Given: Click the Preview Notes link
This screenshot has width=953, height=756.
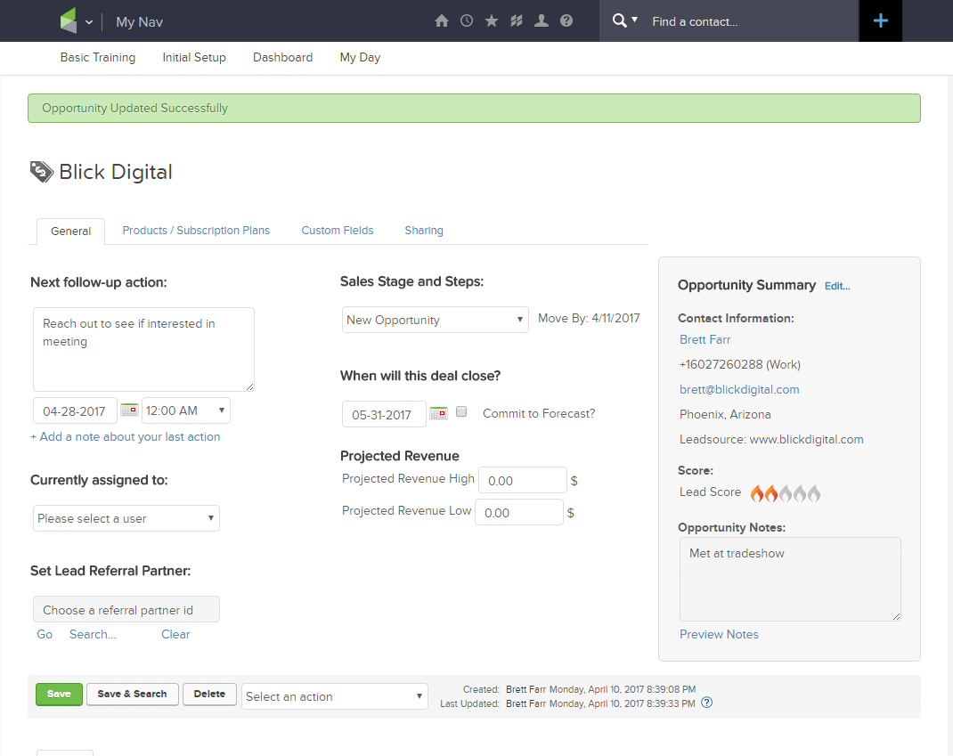Looking at the screenshot, I should (x=719, y=635).
